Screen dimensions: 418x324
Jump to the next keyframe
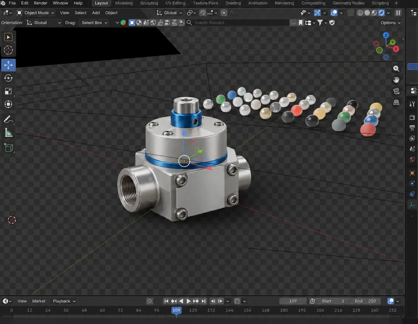coord(196,301)
